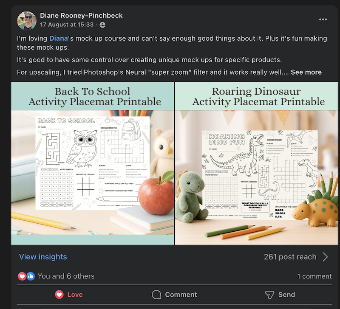Click the Love button
This screenshot has width=340, height=309.
[69, 295]
